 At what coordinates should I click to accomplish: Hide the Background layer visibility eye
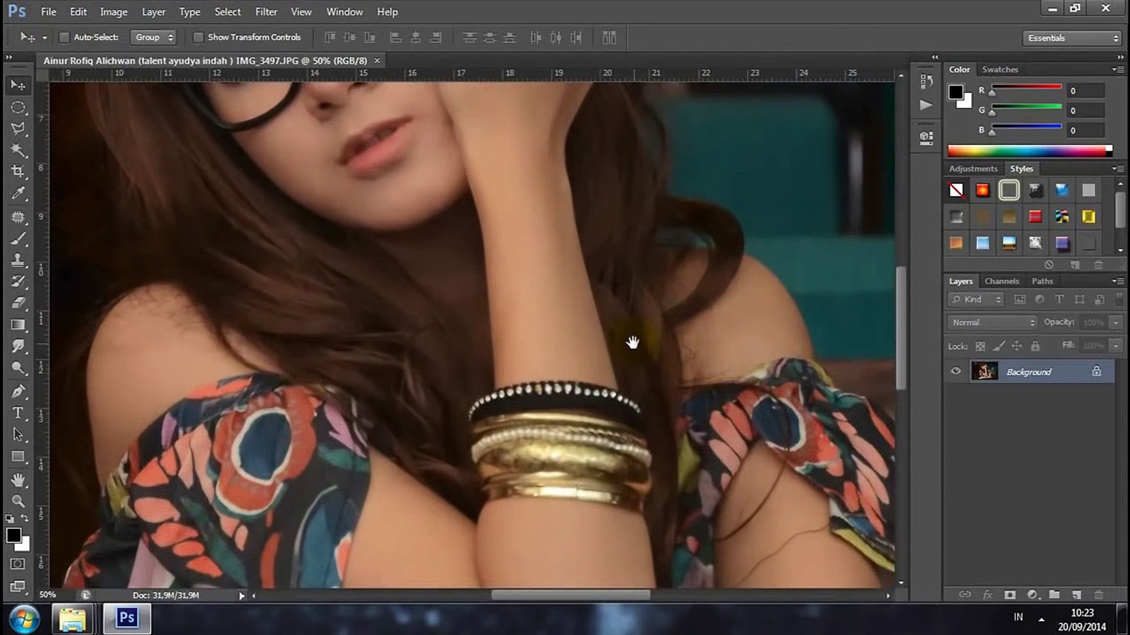pos(956,371)
